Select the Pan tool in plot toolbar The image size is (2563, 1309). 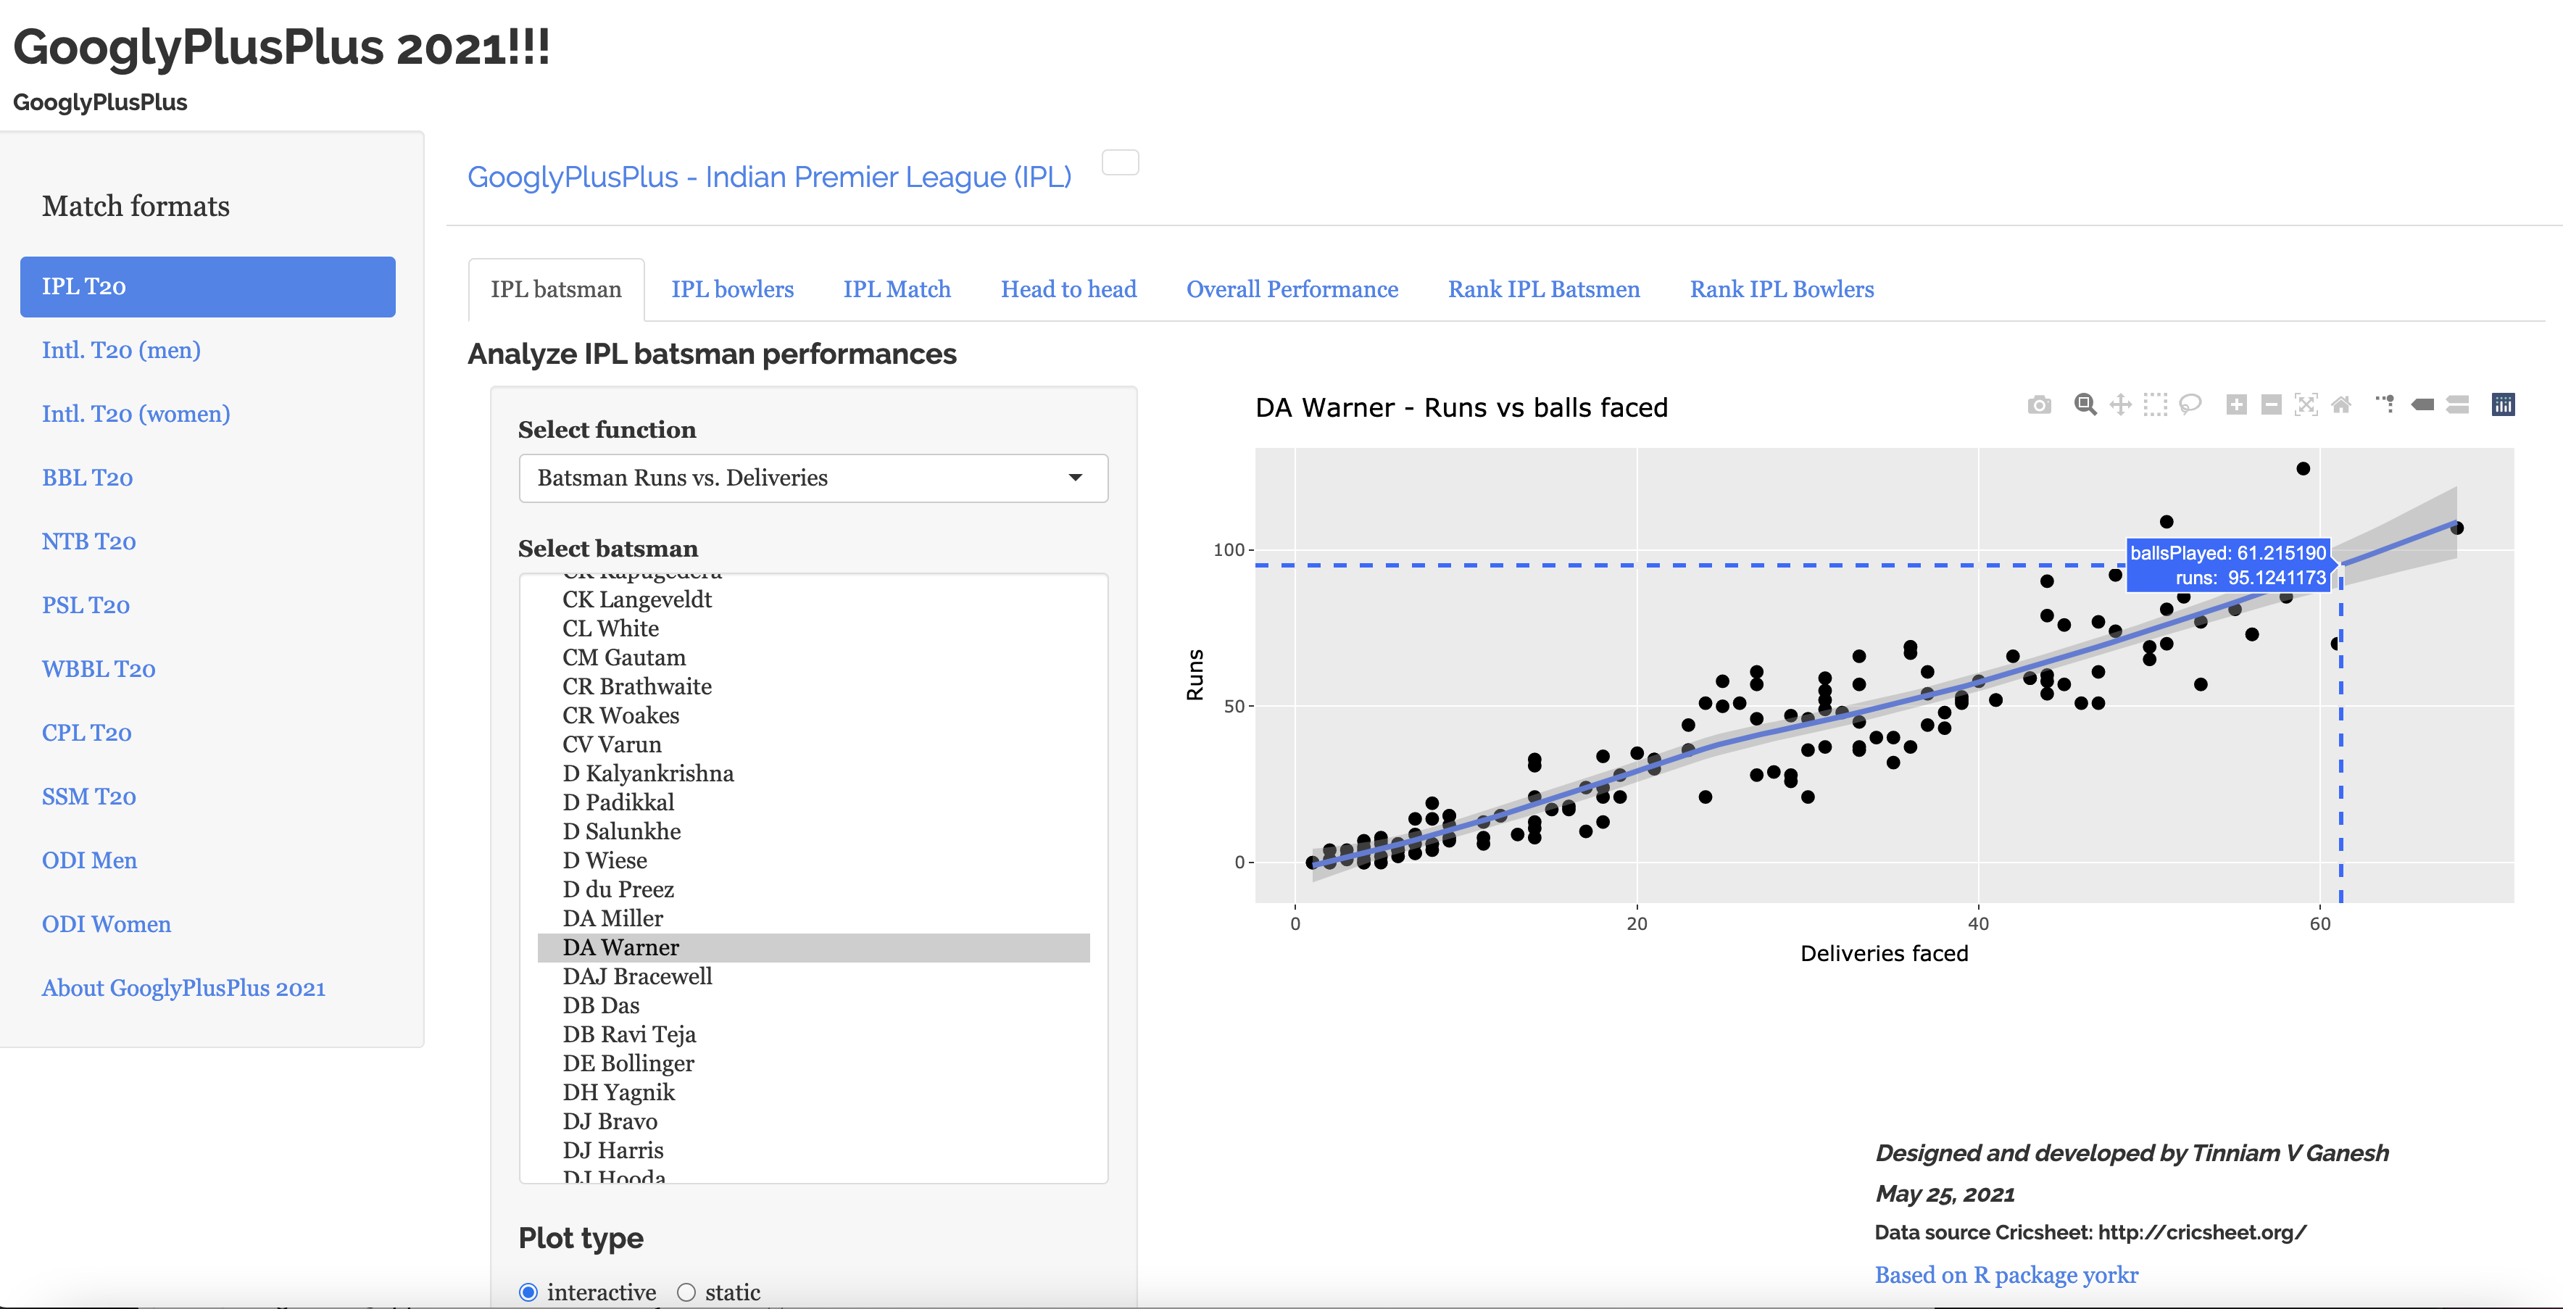click(x=2120, y=405)
